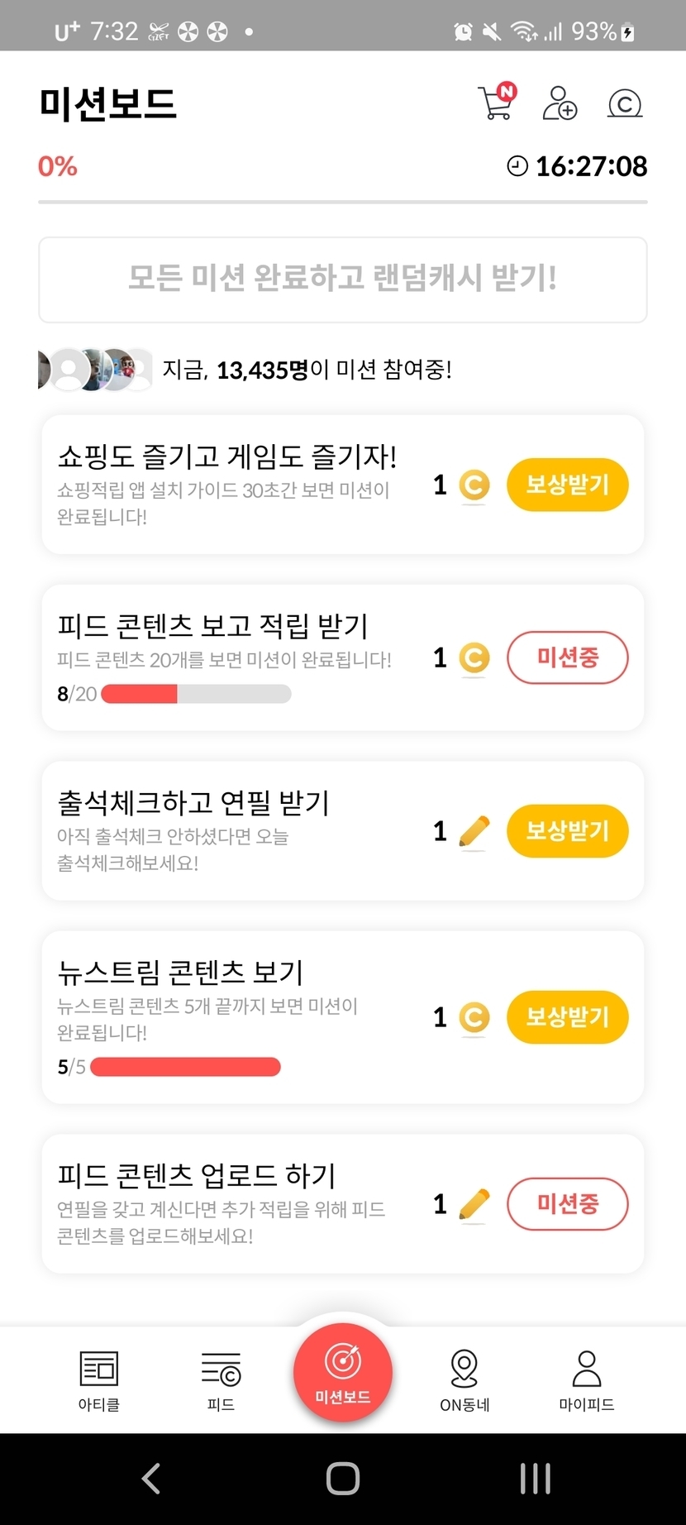Tap the participant avatars thumbnail group
The image size is (686, 1525).
tap(95, 370)
